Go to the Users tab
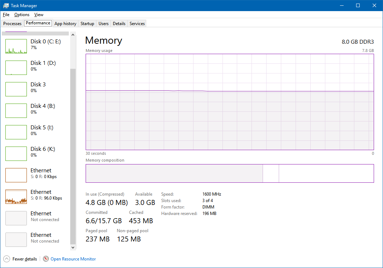Image resolution: width=383 pixels, height=268 pixels. [103, 23]
